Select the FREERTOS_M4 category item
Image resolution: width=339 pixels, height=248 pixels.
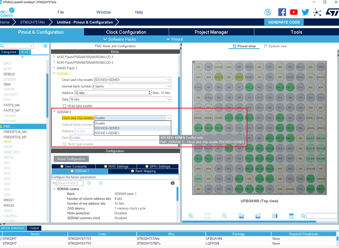click(15, 132)
